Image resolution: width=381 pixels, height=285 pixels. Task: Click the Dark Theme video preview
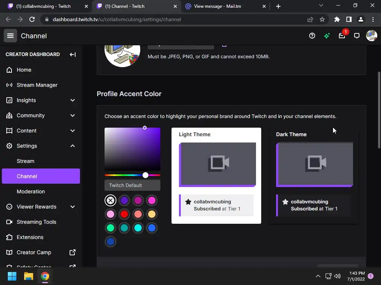coord(314,164)
